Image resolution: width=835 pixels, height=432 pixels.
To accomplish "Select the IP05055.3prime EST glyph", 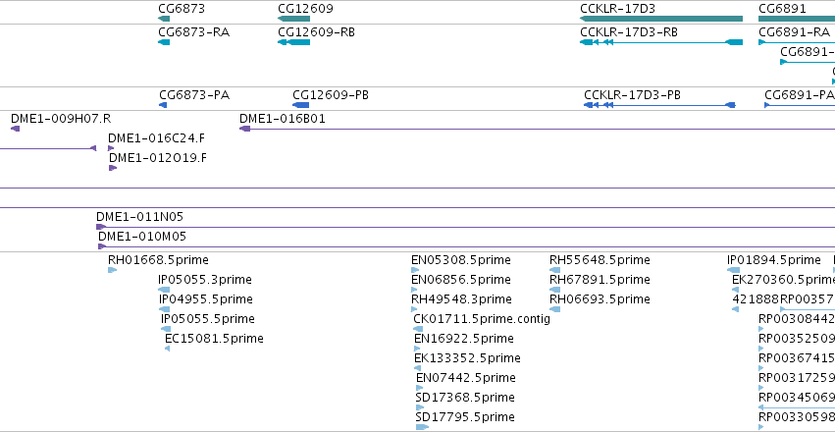I will (x=164, y=290).
